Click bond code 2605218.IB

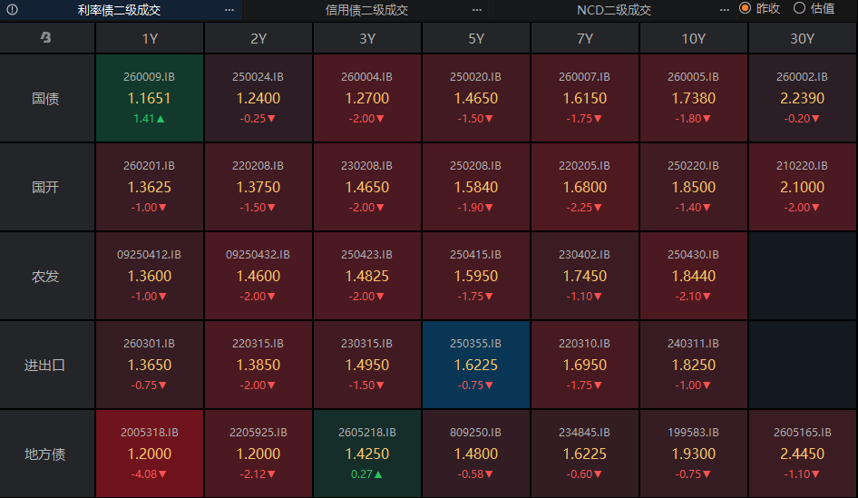click(x=367, y=433)
